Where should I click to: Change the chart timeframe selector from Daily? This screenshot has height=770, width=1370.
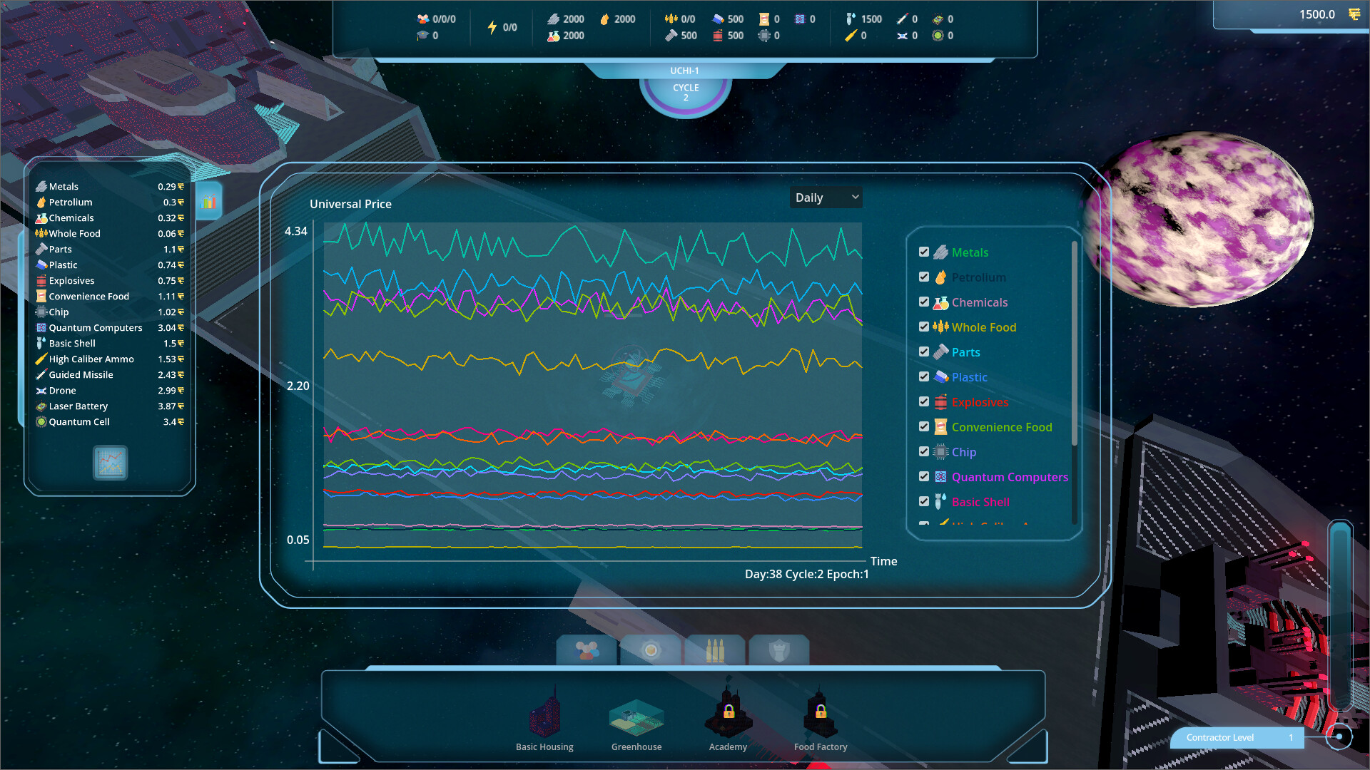tap(826, 197)
